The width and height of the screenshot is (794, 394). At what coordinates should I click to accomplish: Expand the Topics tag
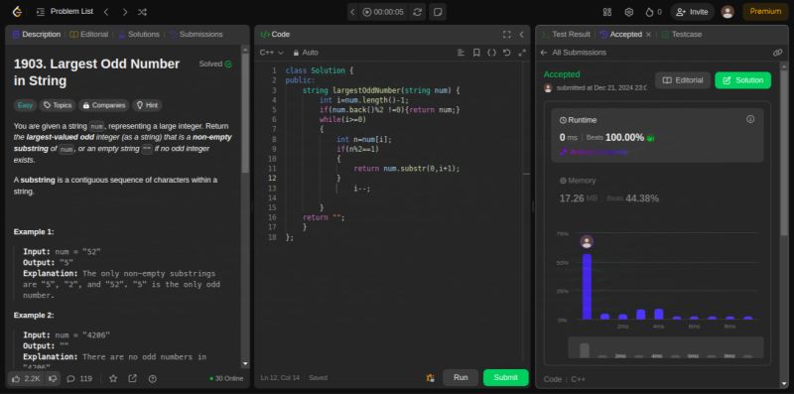[58, 105]
